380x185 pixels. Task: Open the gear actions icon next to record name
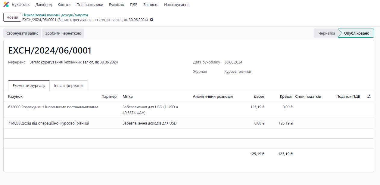tap(151, 20)
